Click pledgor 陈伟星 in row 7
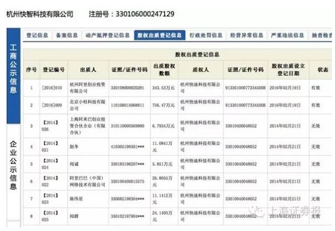The width and height of the screenshot is (335, 231). click(76, 199)
